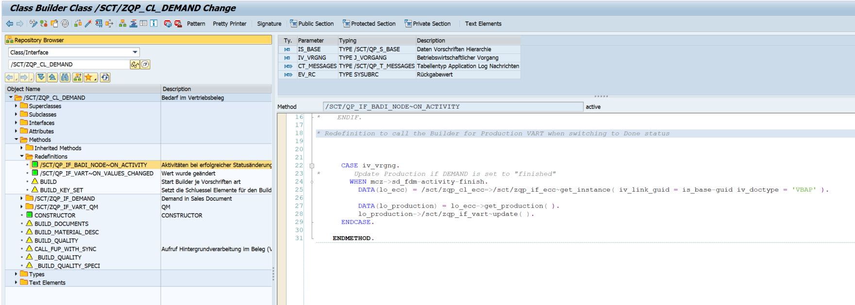This screenshot has width=855, height=305.
Task: Click the Refresh object list icon
Action: 105,78
